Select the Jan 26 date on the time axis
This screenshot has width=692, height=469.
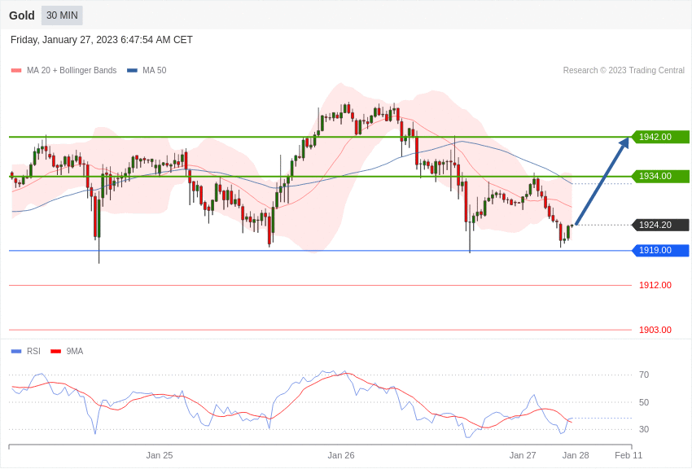click(341, 455)
